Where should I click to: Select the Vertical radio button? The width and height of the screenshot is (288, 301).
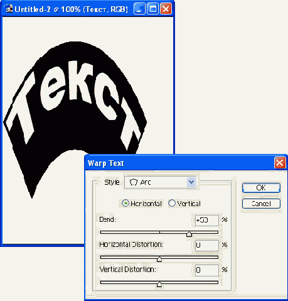172,203
